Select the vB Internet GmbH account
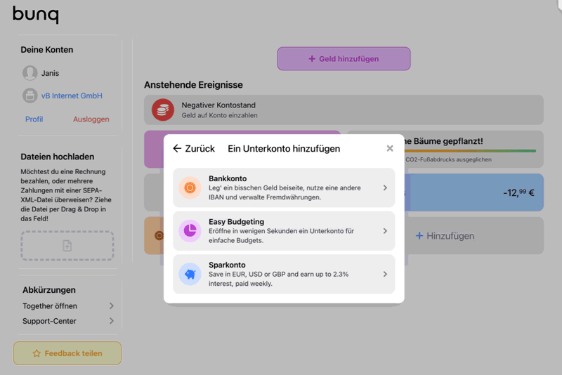Viewport: 562px width, 375px height. tap(72, 96)
